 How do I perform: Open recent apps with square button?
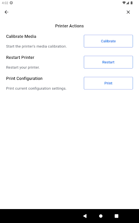tap(116, 216)
